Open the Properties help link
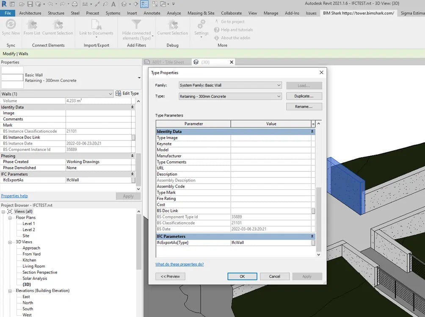The height and width of the screenshot is (317, 425). point(14,196)
